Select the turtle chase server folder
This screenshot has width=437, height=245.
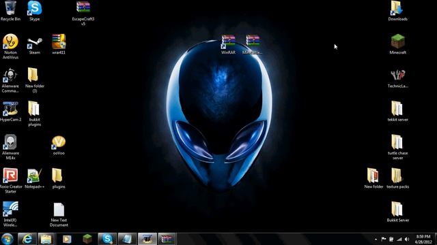click(x=397, y=147)
